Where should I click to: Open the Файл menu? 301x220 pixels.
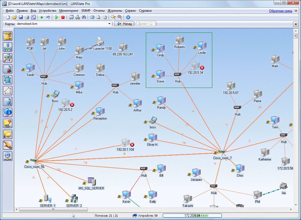(10, 11)
